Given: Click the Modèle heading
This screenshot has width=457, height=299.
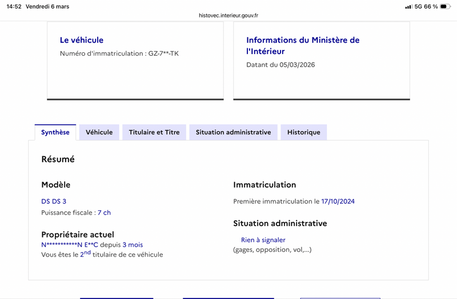Looking at the screenshot, I should click(x=55, y=185).
